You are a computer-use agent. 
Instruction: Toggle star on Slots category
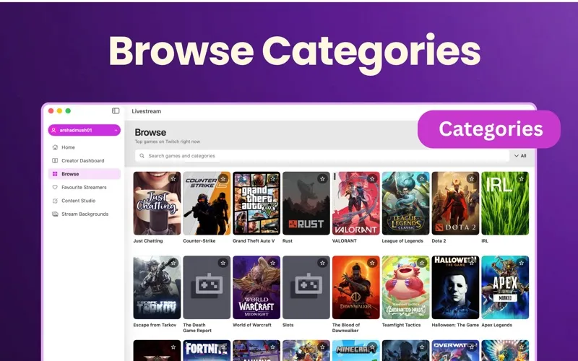[322, 263]
